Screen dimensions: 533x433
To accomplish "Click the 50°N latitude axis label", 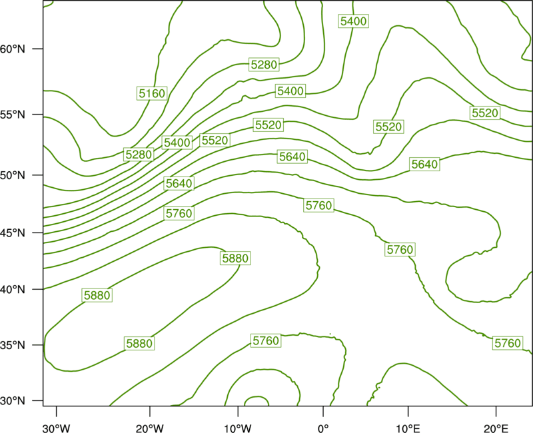I will point(13,175).
